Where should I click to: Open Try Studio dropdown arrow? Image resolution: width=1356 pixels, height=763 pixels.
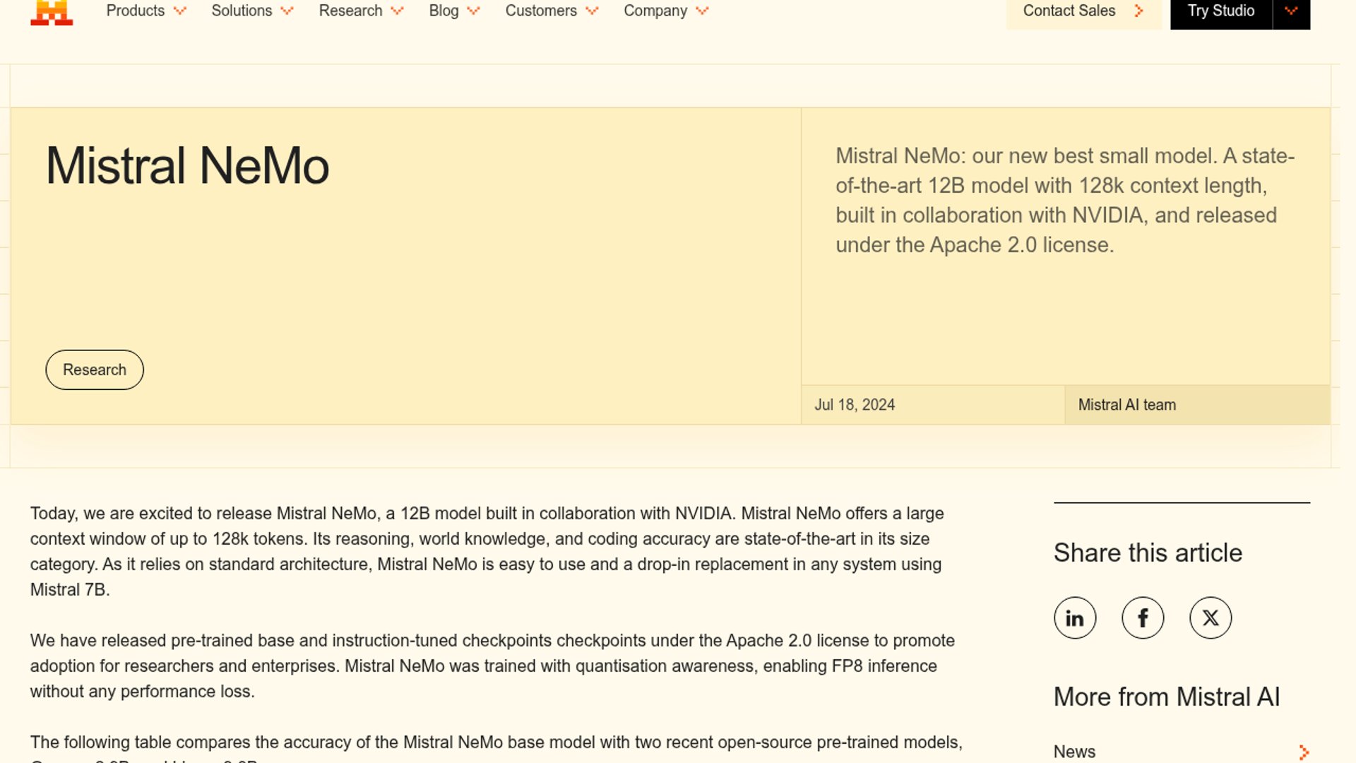pos(1291,11)
